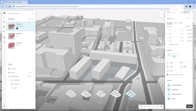Click the Linear buildings layout icon
The image size is (196, 111).
[169, 85]
